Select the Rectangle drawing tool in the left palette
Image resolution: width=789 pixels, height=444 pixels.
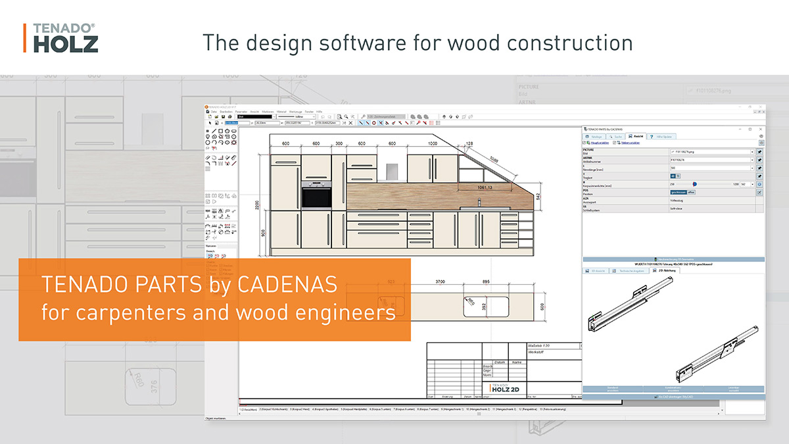(220, 131)
